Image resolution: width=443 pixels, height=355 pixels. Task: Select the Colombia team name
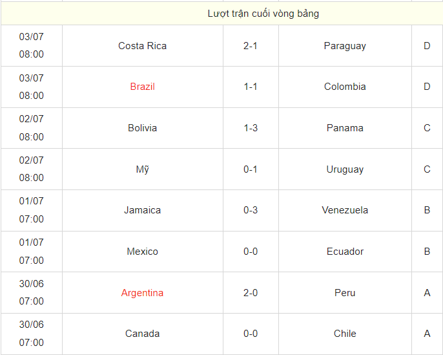click(x=345, y=87)
